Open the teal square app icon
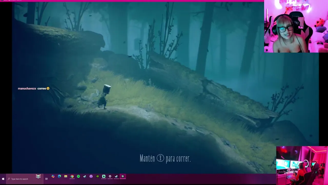The image size is (328, 185). (104, 176)
